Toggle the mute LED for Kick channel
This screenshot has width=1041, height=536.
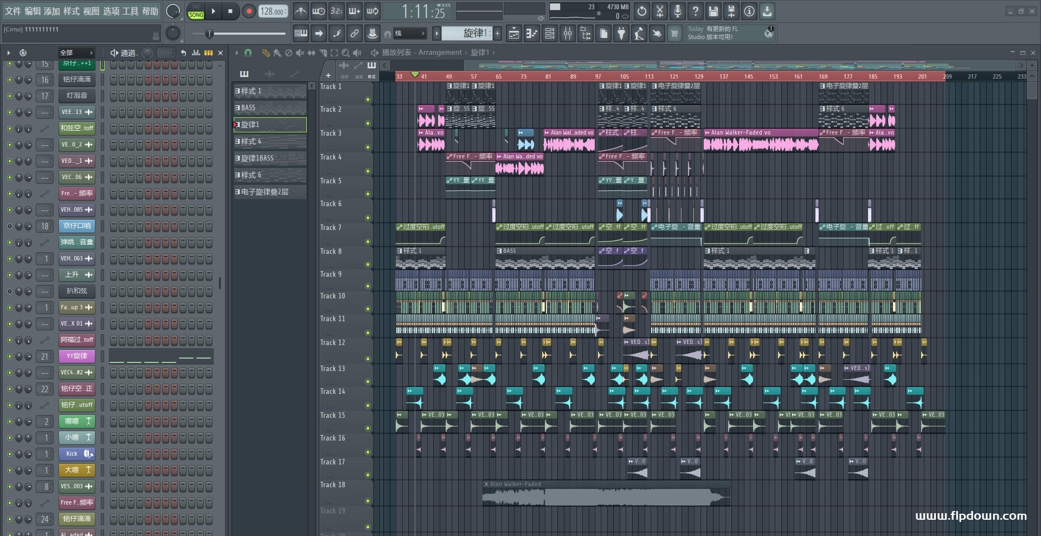[9, 454]
